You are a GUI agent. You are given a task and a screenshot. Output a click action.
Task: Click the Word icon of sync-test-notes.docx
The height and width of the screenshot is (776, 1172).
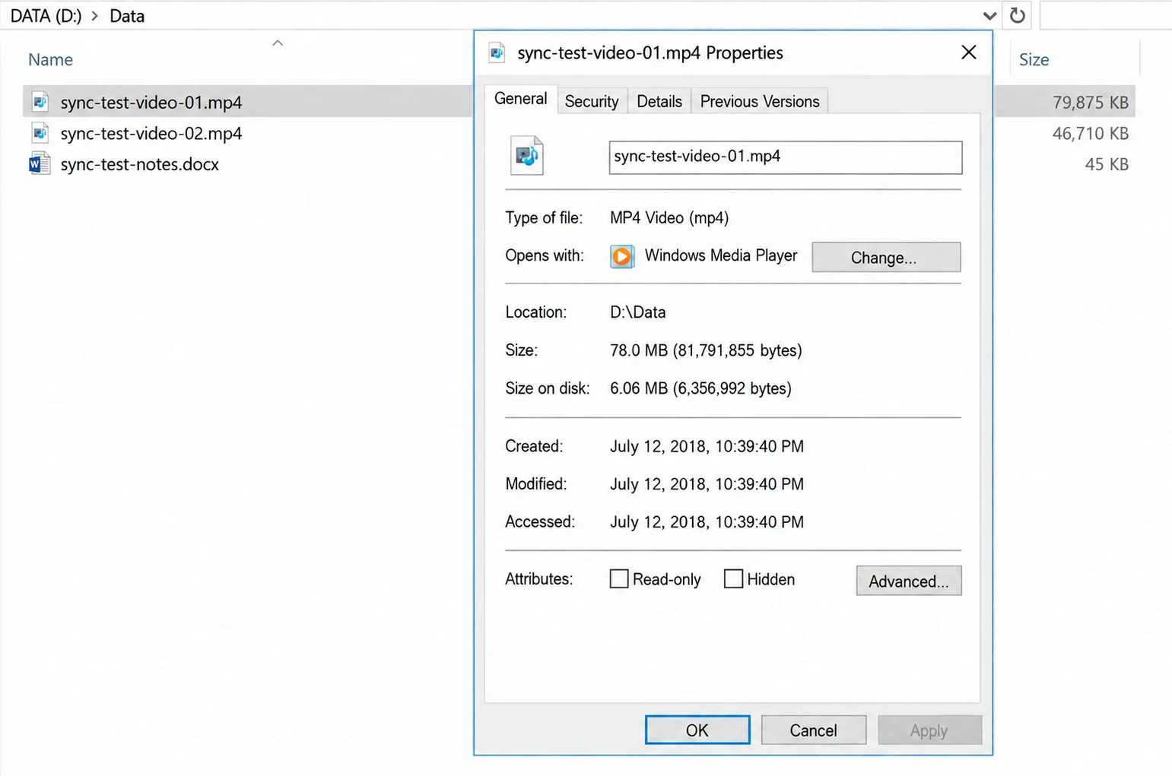[x=40, y=164]
